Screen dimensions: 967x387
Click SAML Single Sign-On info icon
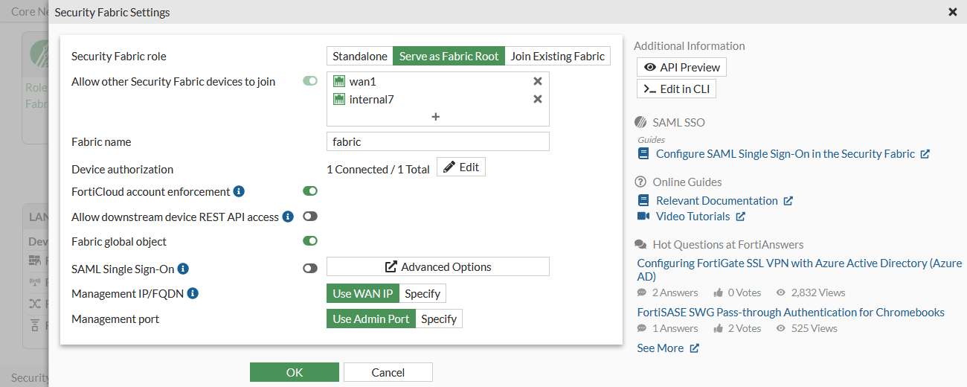coord(183,269)
